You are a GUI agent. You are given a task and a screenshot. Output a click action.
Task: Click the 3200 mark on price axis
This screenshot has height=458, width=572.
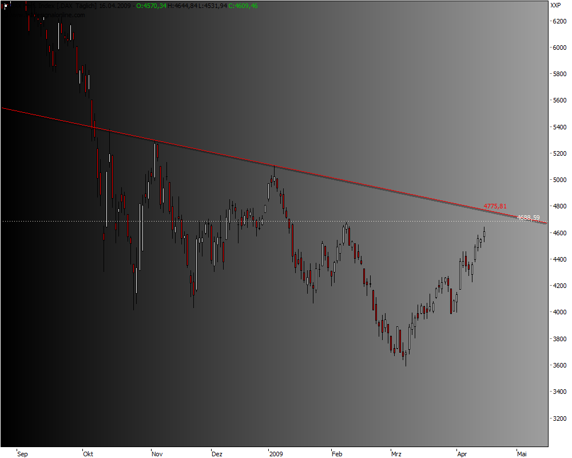click(560, 418)
